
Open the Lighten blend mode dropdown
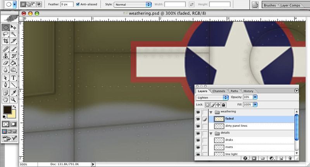click(x=212, y=97)
